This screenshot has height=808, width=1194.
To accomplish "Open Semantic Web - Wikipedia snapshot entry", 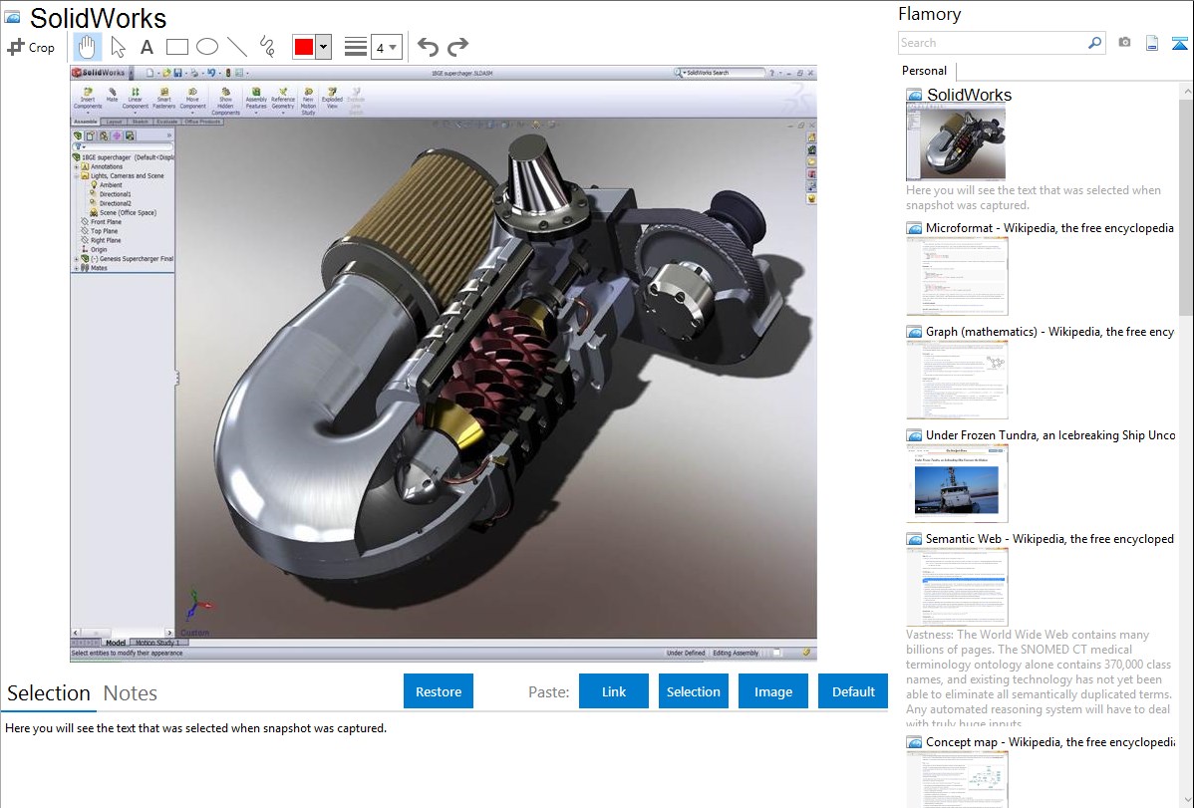I will point(1048,538).
